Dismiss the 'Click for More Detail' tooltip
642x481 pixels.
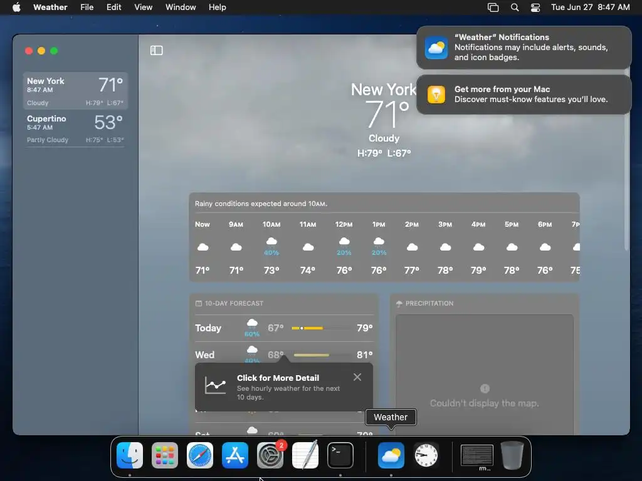[x=357, y=377]
